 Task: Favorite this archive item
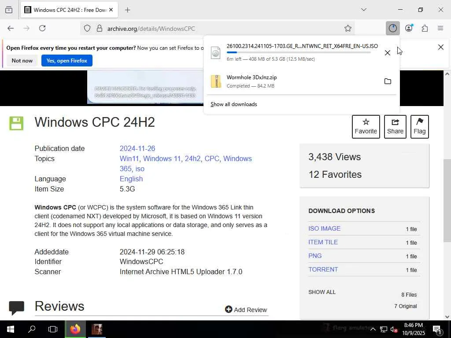[x=366, y=127]
